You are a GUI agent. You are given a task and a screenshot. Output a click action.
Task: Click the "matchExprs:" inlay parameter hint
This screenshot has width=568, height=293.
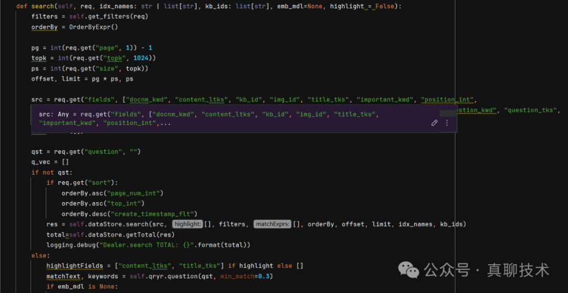[x=272, y=224]
